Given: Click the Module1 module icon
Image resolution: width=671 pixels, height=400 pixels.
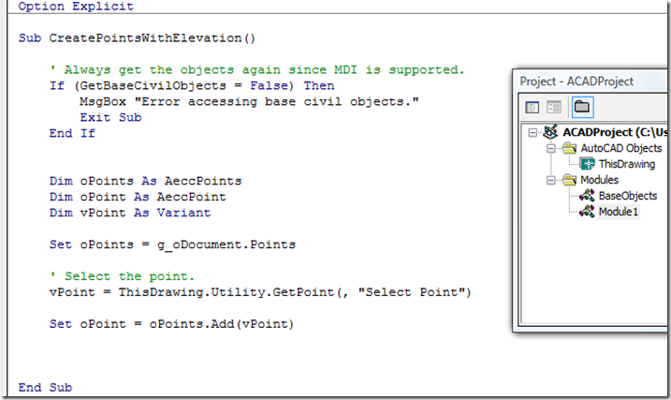Looking at the screenshot, I should point(588,212).
